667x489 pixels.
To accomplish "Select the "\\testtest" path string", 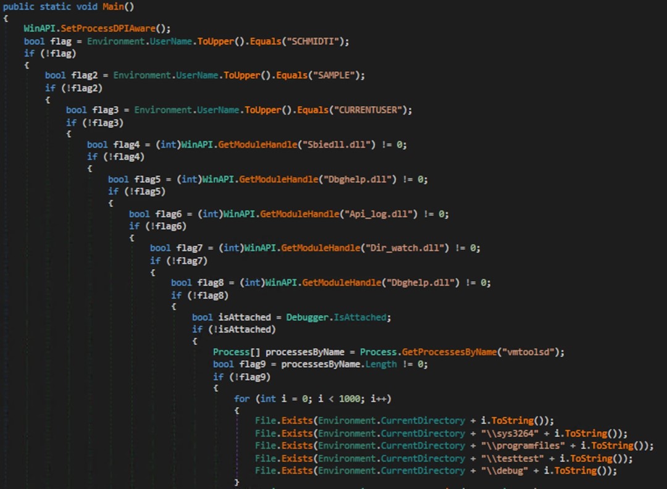I will pos(512,458).
